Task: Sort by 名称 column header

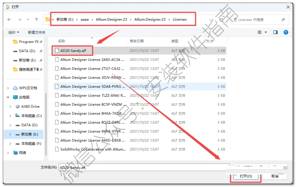Action: click(x=62, y=41)
